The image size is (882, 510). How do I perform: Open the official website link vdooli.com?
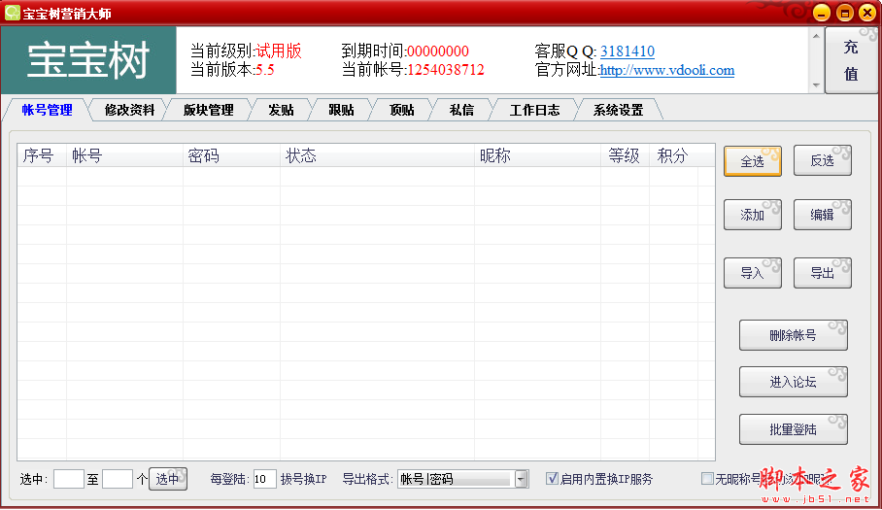[667, 70]
